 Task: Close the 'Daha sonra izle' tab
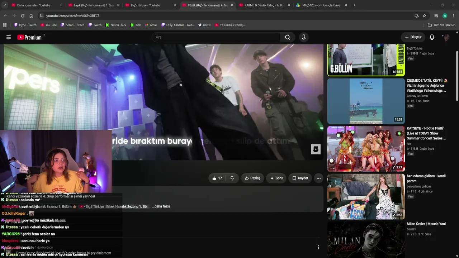[61, 5]
